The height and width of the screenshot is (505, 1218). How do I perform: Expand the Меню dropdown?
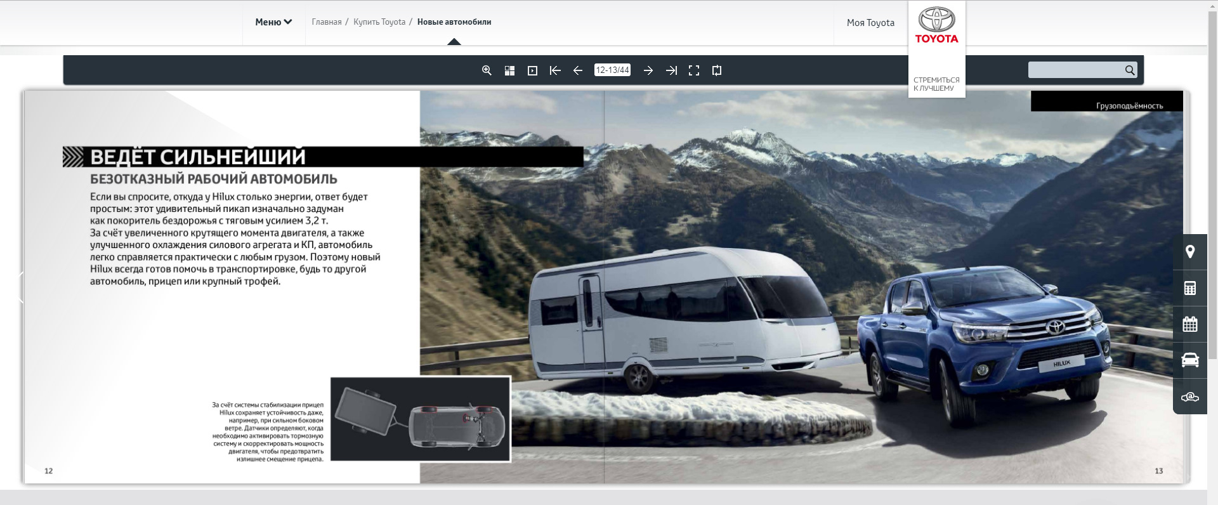(x=273, y=22)
